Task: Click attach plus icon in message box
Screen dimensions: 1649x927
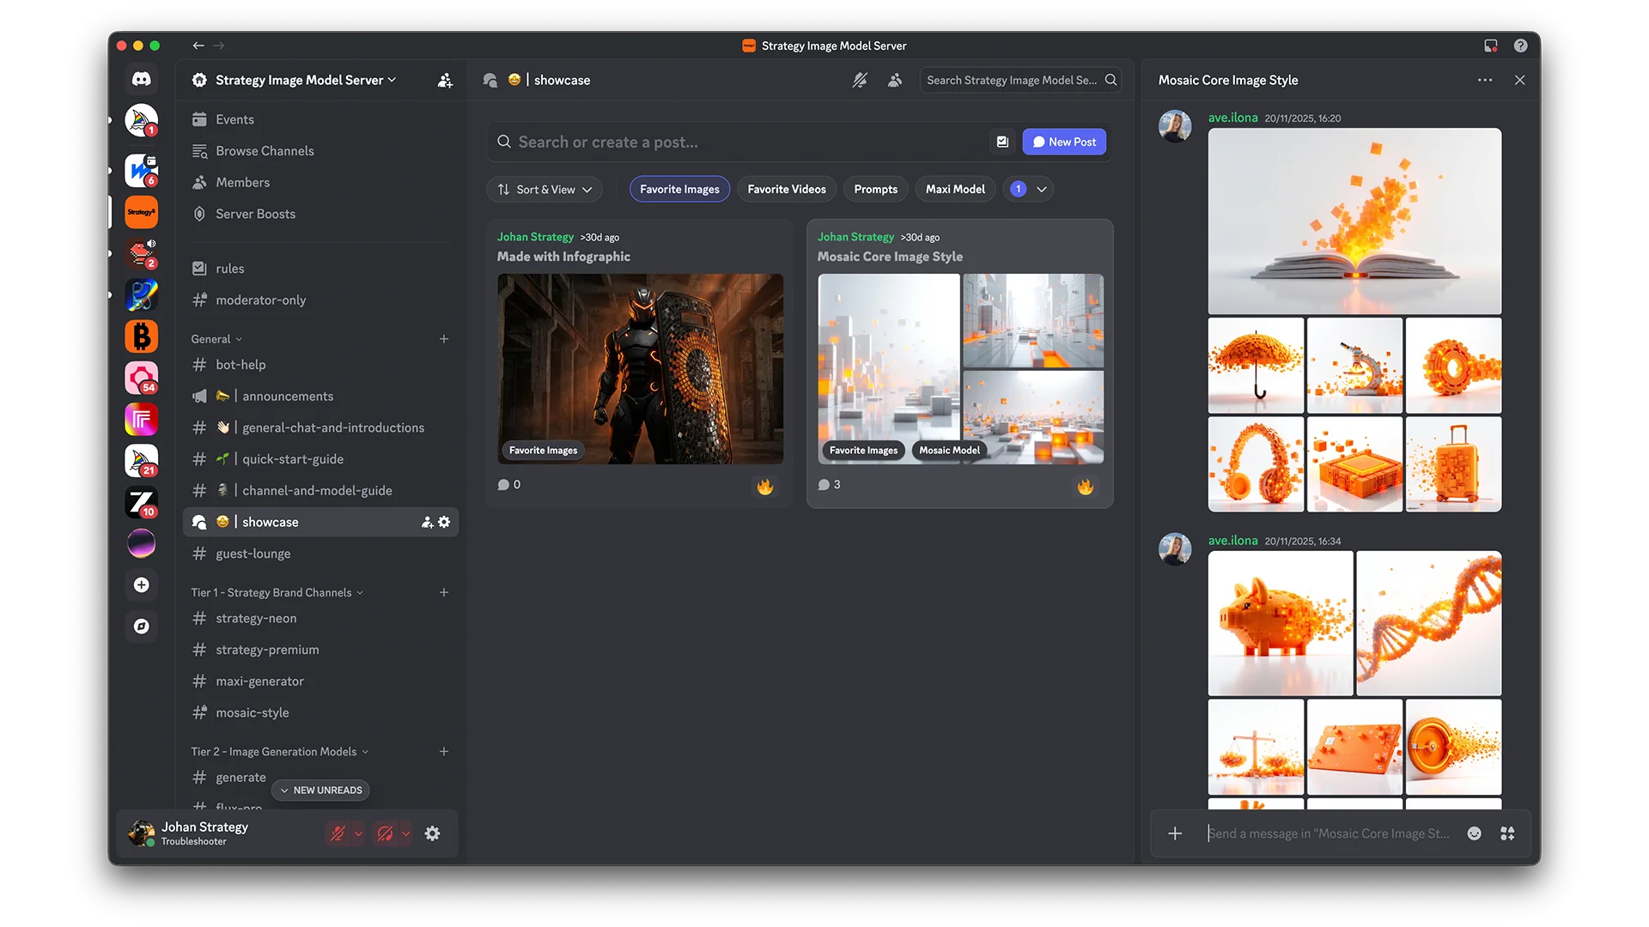Action: click(1175, 833)
